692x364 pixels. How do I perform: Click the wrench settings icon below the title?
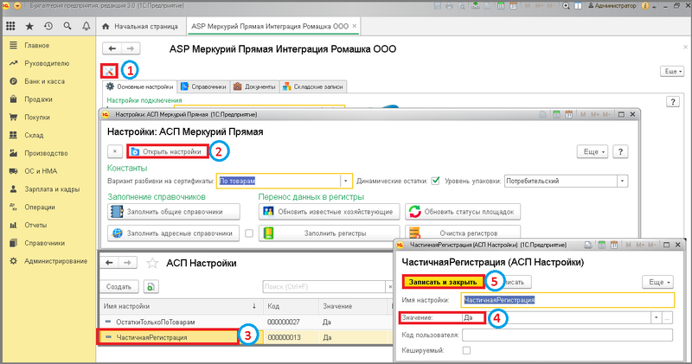(x=109, y=71)
